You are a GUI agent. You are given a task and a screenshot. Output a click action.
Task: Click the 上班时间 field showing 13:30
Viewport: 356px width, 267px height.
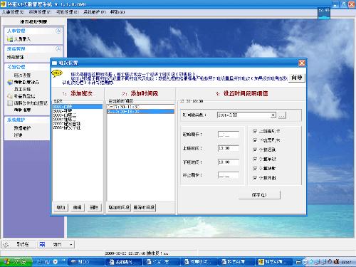(229, 148)
